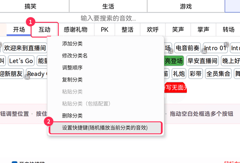Image resolution: width=240 pixels, height=163 pixels.
Task: Switch to the PK category tab
Action: (x=105, y=30)
